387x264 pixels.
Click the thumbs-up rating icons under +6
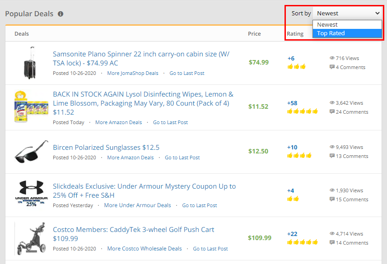click(296, 67)
